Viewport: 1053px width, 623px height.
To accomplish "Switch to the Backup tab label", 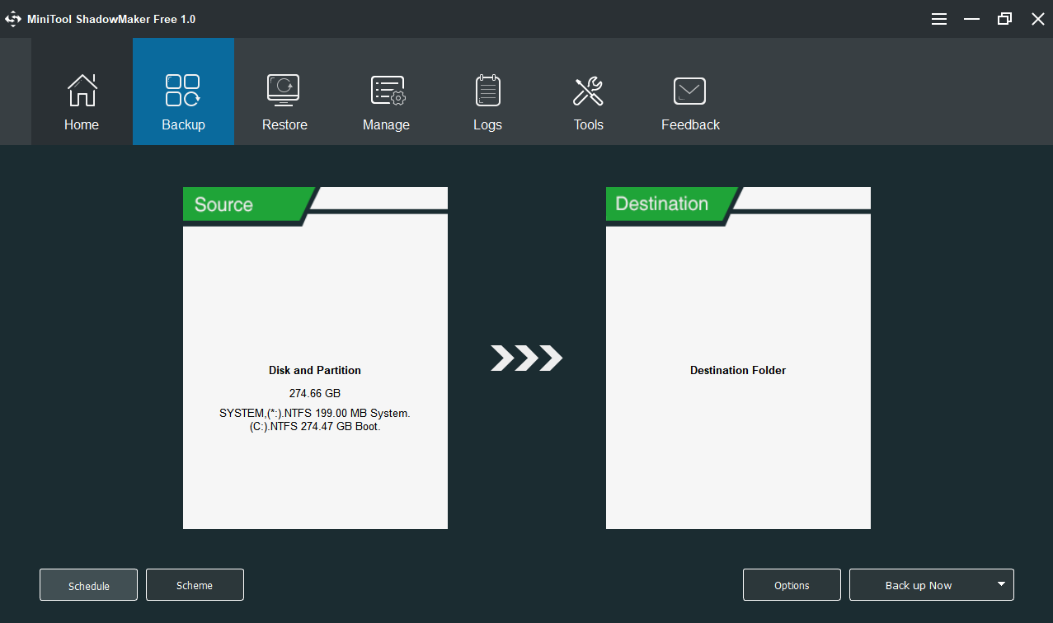I will [183, 125].
